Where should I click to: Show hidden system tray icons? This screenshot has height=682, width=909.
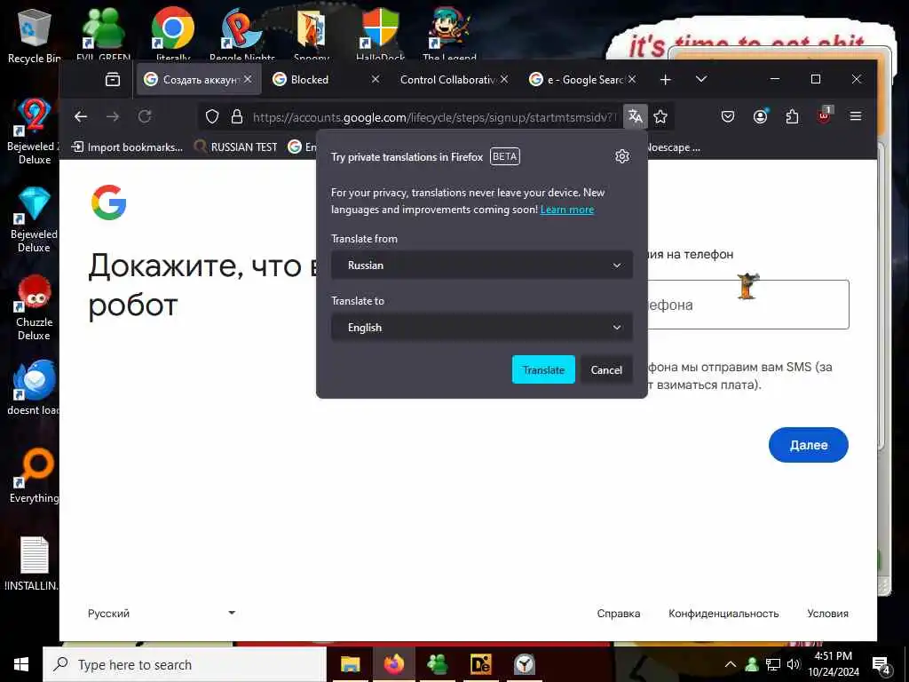pos(731,664)
